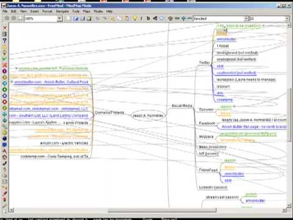Pick the telephone icon in left icon bar
The height and width of the screenshot is (220, 293).
(5, 163)
